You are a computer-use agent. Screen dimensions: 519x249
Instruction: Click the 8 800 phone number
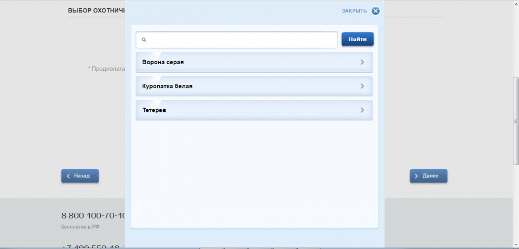93,215
